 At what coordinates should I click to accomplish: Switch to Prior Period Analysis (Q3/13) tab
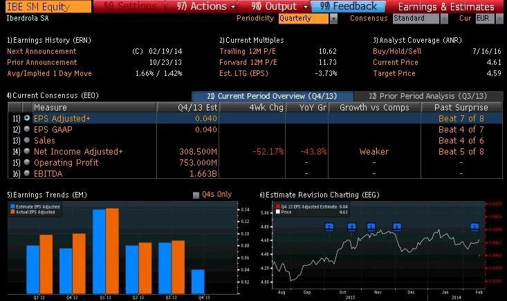(428, 96)
